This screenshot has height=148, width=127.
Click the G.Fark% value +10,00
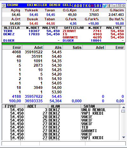[94, 24]
